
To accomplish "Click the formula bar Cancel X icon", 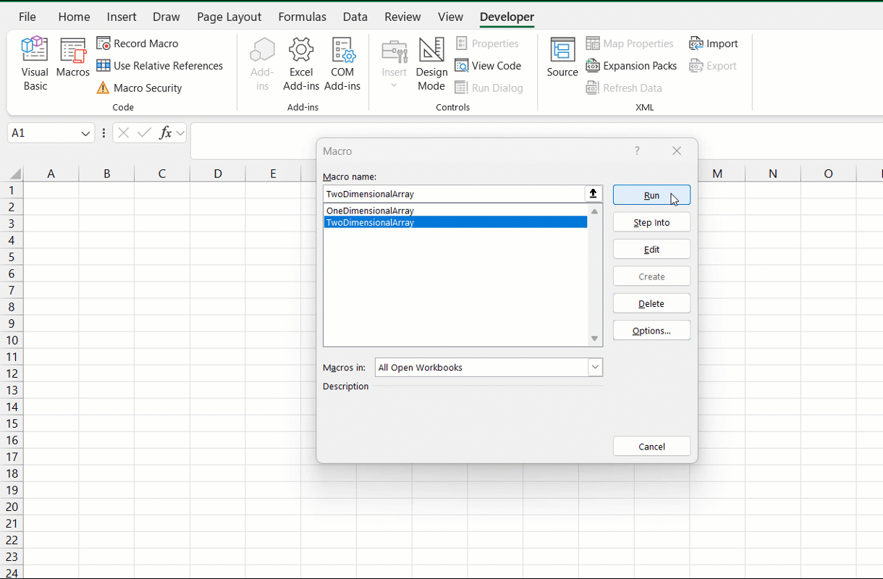I will (x=123, y=133).
